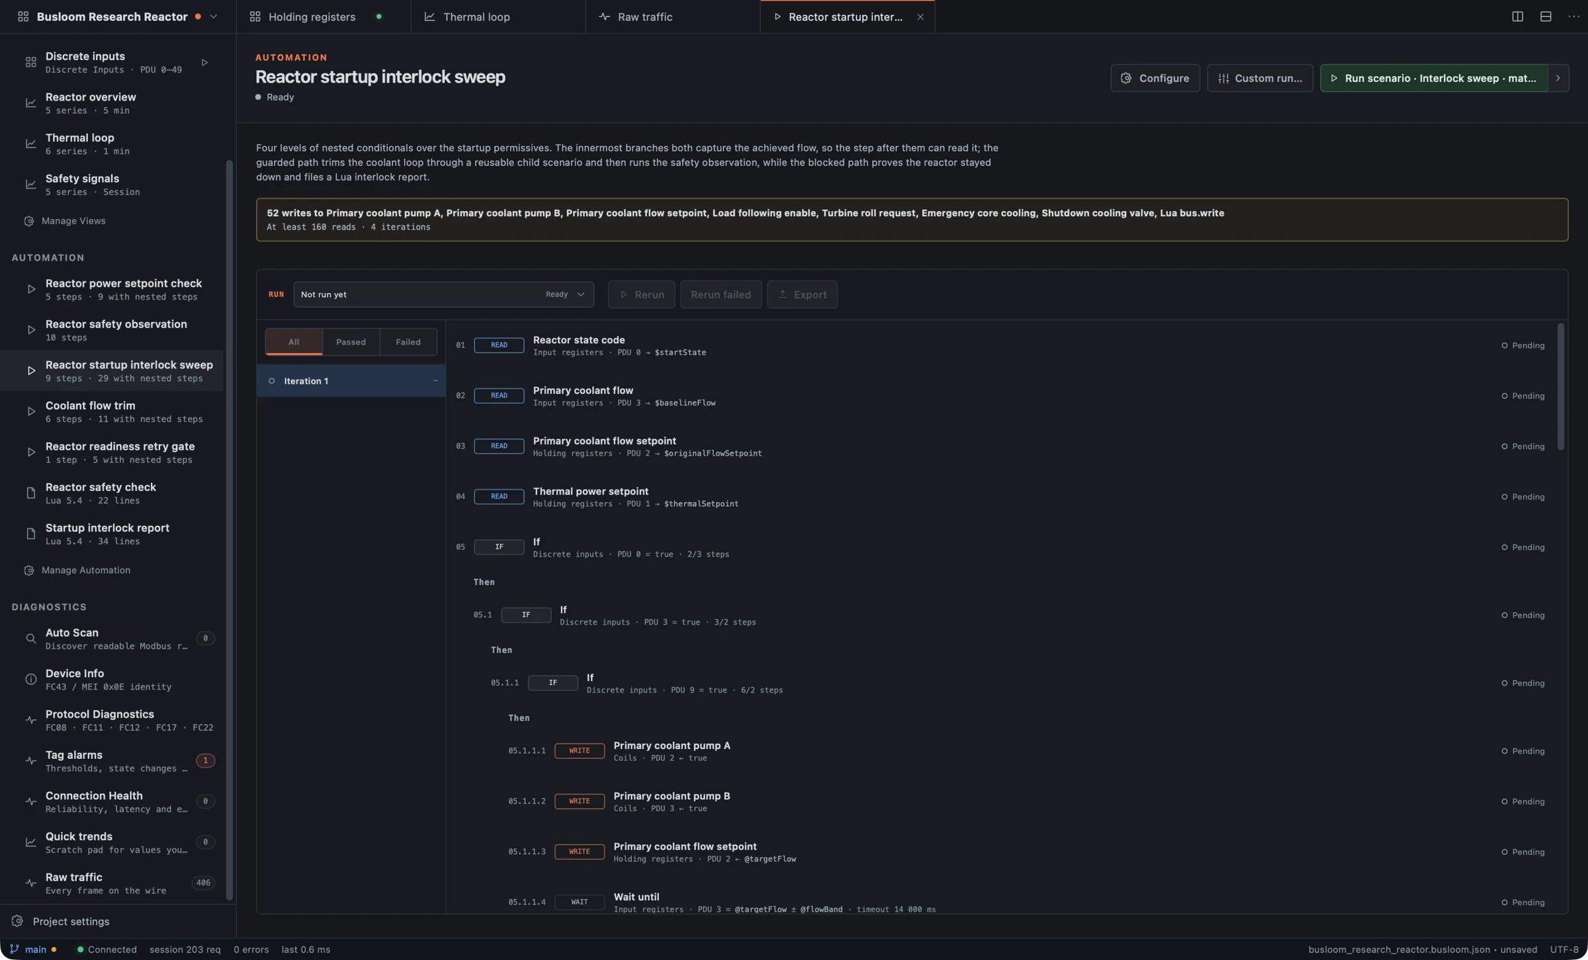This screenshot has height=960, width=1588.
Task: Click the play icon for Coolant flow trim
Action: (30, 412)
